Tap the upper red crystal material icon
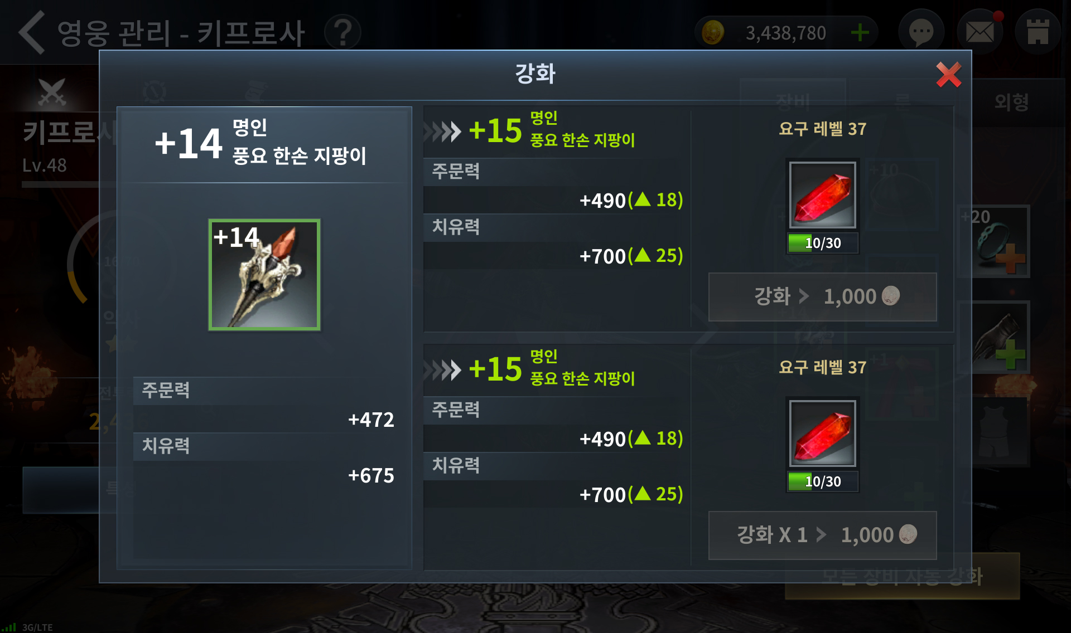 tap(822, 195)
